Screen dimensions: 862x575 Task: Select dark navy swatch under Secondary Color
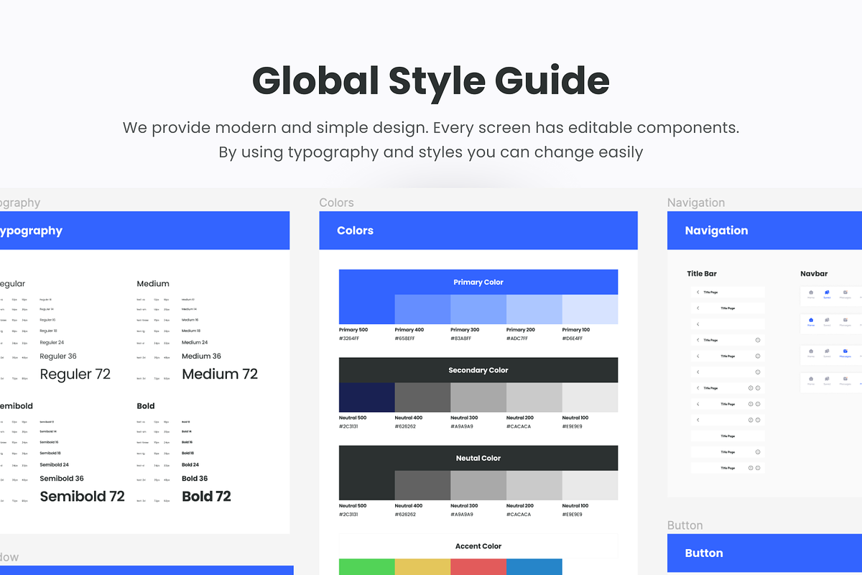point(366,397)
